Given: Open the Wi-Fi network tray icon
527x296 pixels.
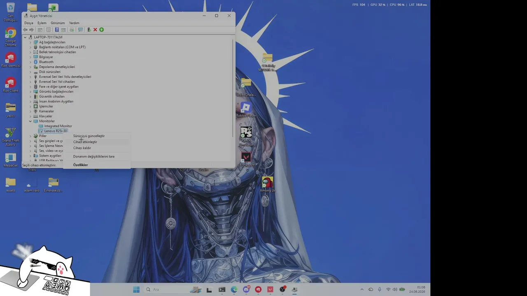Looking at the screenshot, I should pos(388,289).
